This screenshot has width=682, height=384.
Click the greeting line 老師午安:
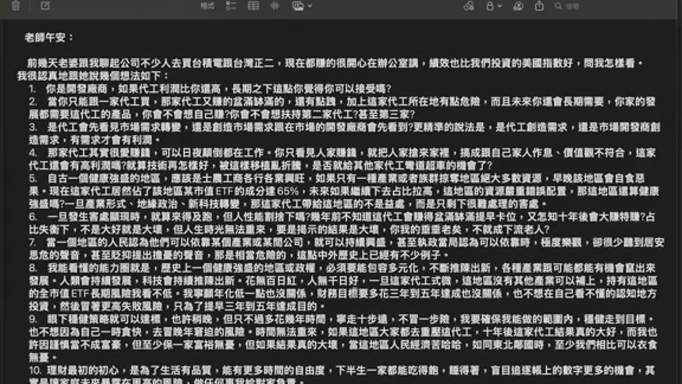(50, 37)
